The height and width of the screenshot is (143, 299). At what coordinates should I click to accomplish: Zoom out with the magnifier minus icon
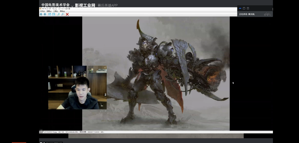(63, 14)
